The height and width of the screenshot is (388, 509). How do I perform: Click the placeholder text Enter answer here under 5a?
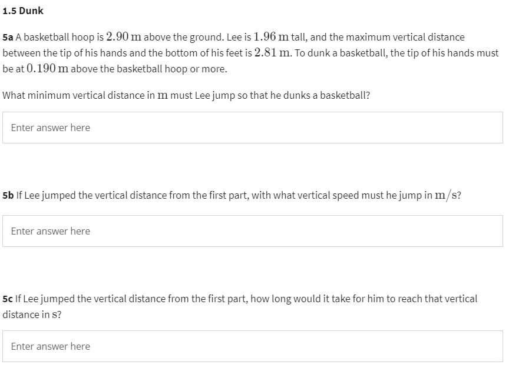pos(49,128)
